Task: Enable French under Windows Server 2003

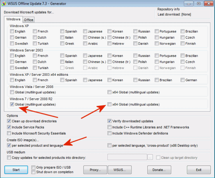Action: point(35,55)
